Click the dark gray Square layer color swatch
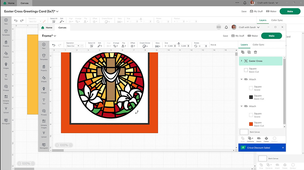Screen dimensions: 304x170 (251, 97)
